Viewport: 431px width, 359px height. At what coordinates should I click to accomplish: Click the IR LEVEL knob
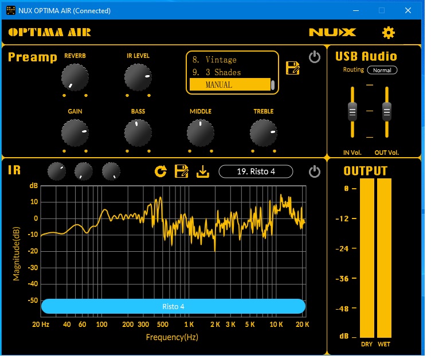(x=138, y=77)
